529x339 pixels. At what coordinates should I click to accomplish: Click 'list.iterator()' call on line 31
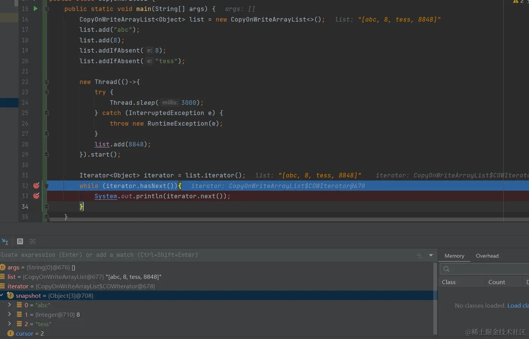(213, 175)
